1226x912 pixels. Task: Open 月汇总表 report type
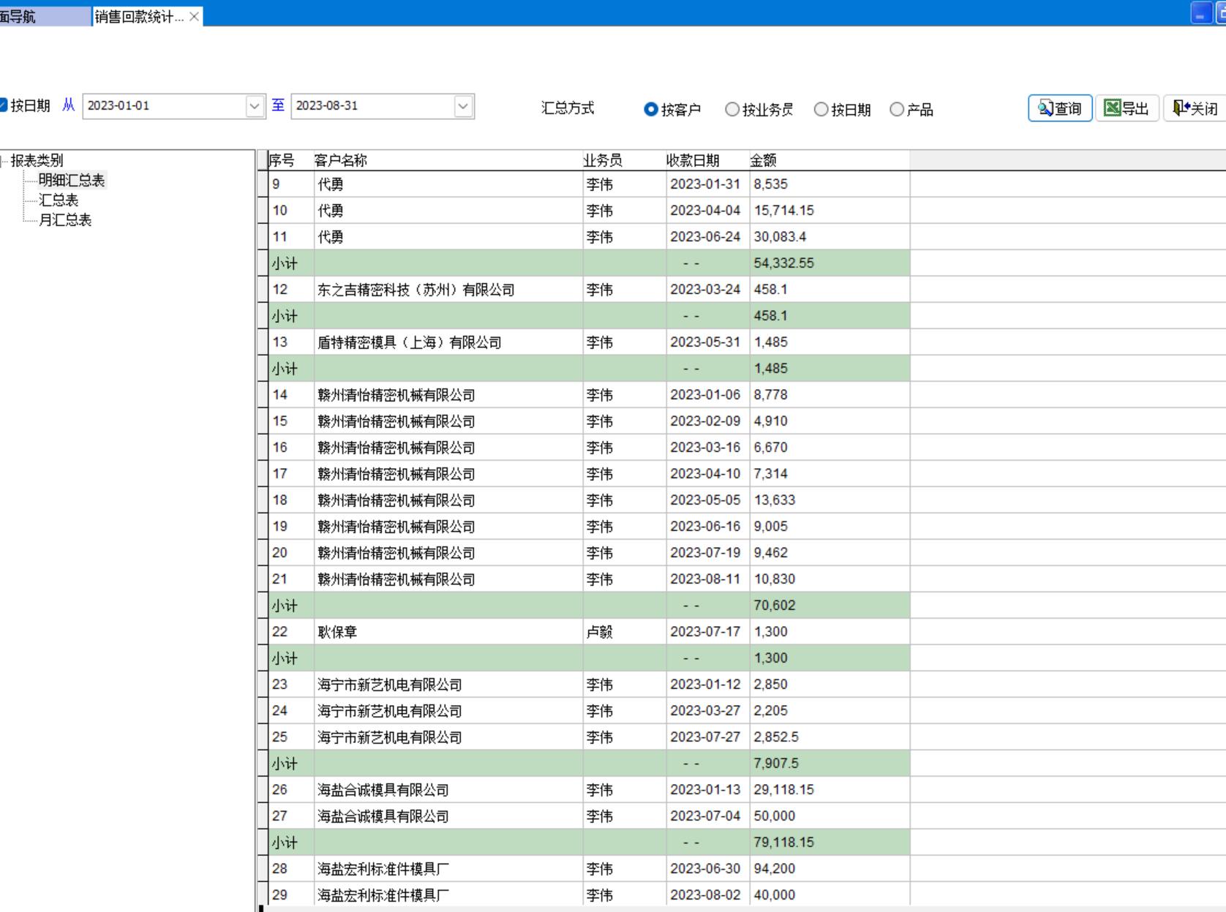(x=65, y=219)
